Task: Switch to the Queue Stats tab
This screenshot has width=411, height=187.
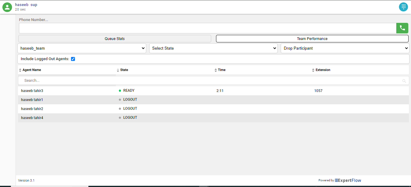Action: (115, 39)
